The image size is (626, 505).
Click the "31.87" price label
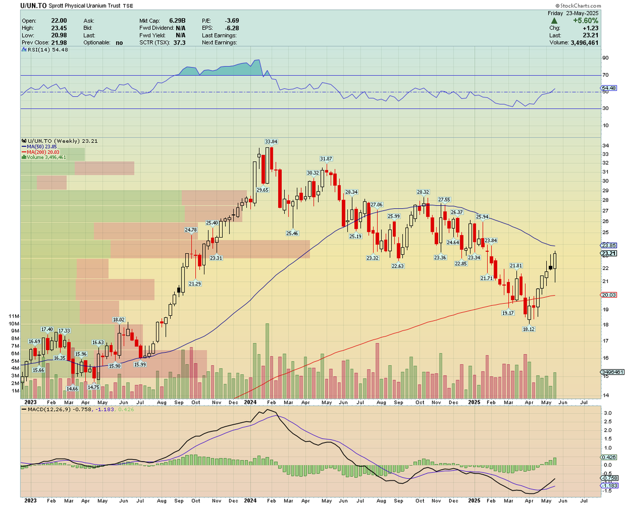(327, 158)
